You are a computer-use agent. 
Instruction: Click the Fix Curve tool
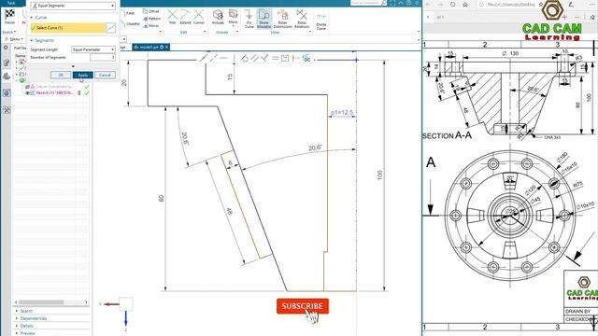click(249, 19)
